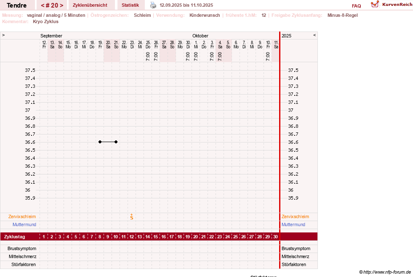Click the right chart collapse arrow
This screenshot has width=413, height=277.
coord(314,35)
